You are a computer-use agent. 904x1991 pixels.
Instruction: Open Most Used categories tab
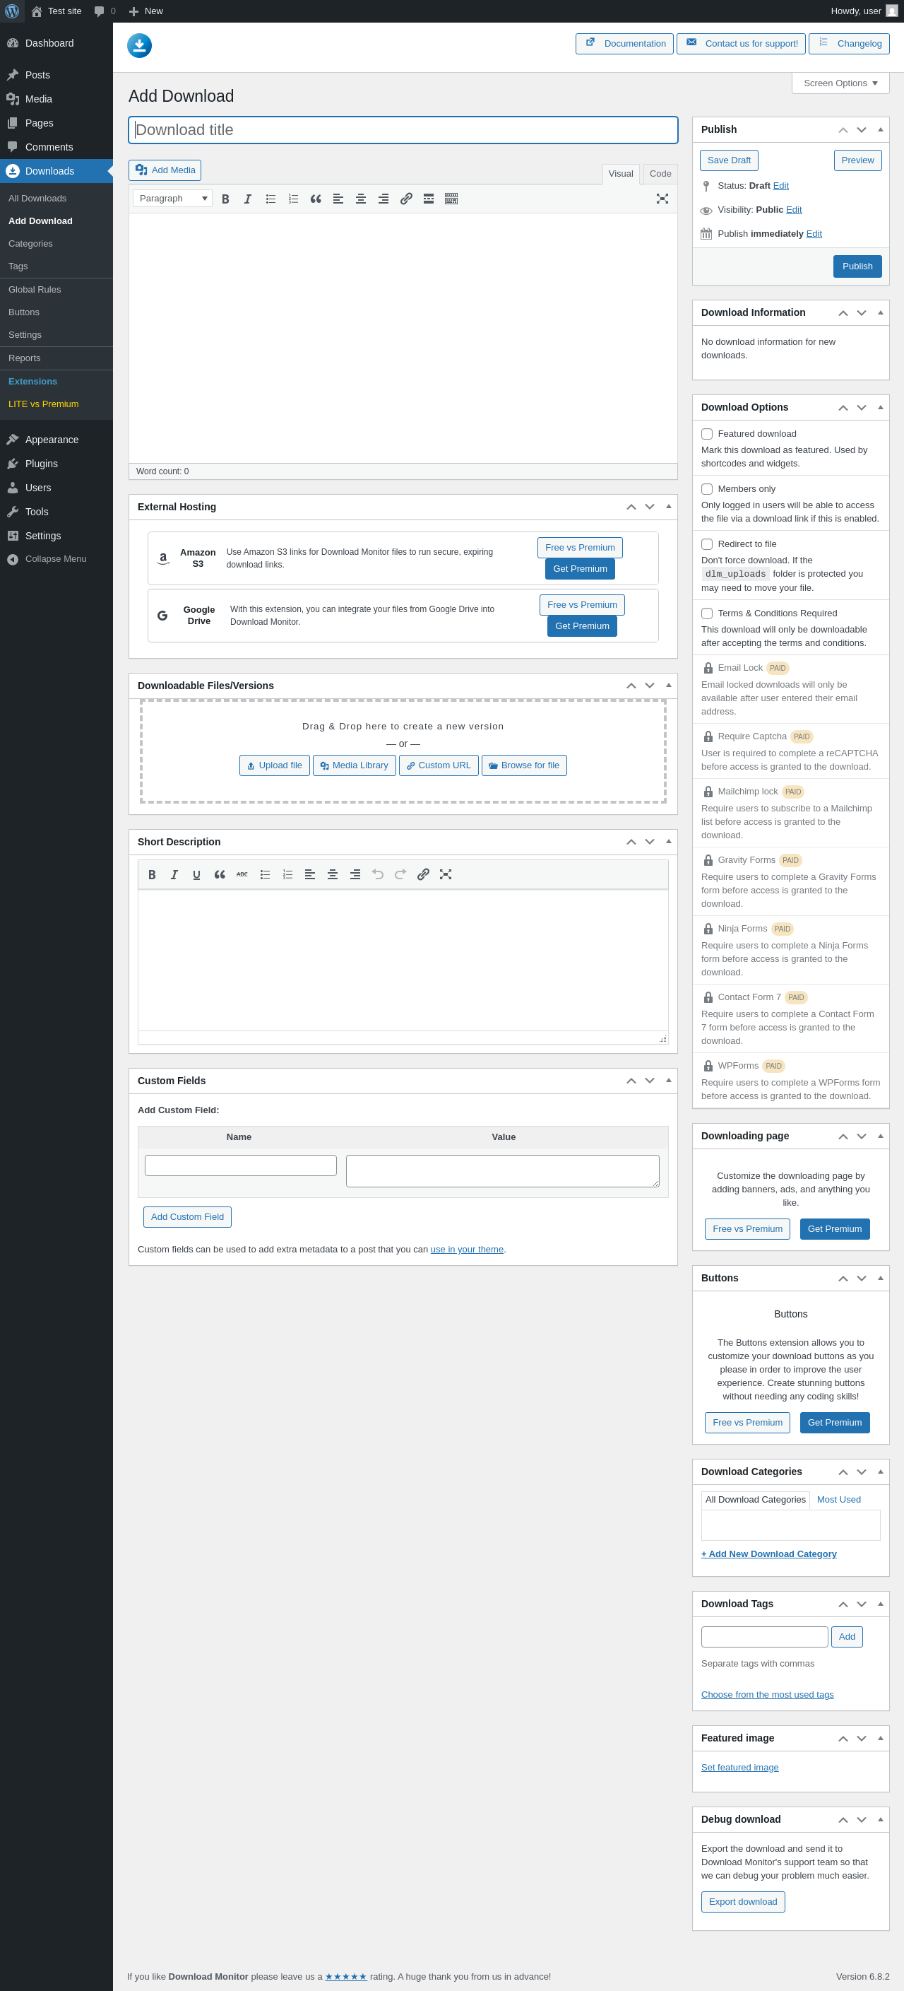coord(838,1499)
